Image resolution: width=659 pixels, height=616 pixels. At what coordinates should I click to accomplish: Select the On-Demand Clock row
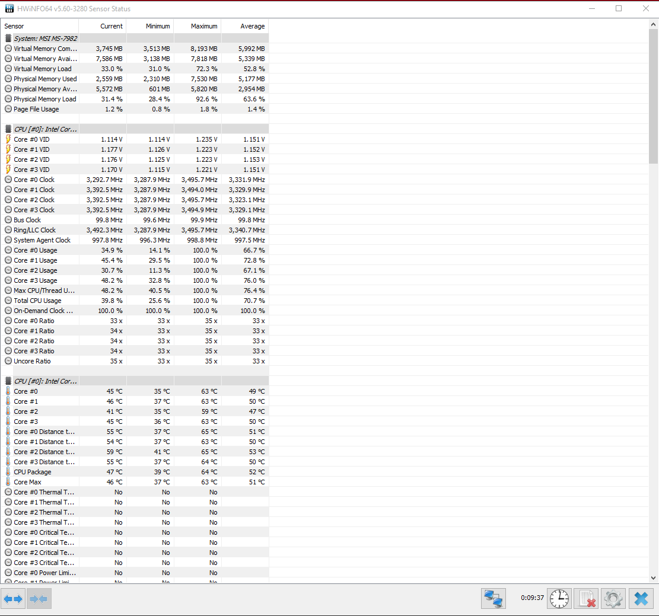pos(135,311)
